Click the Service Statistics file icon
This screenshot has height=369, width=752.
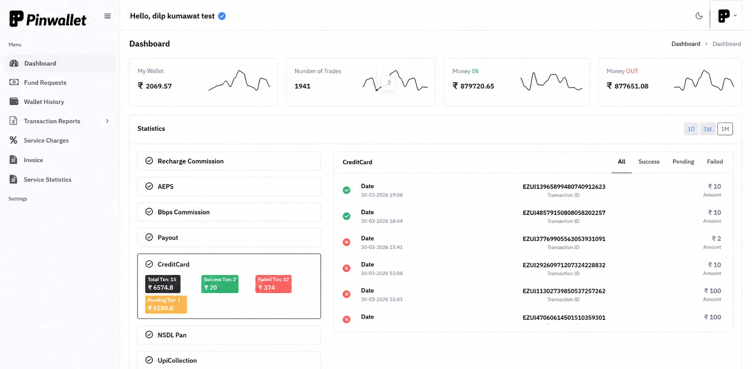[x=13, y=179]
